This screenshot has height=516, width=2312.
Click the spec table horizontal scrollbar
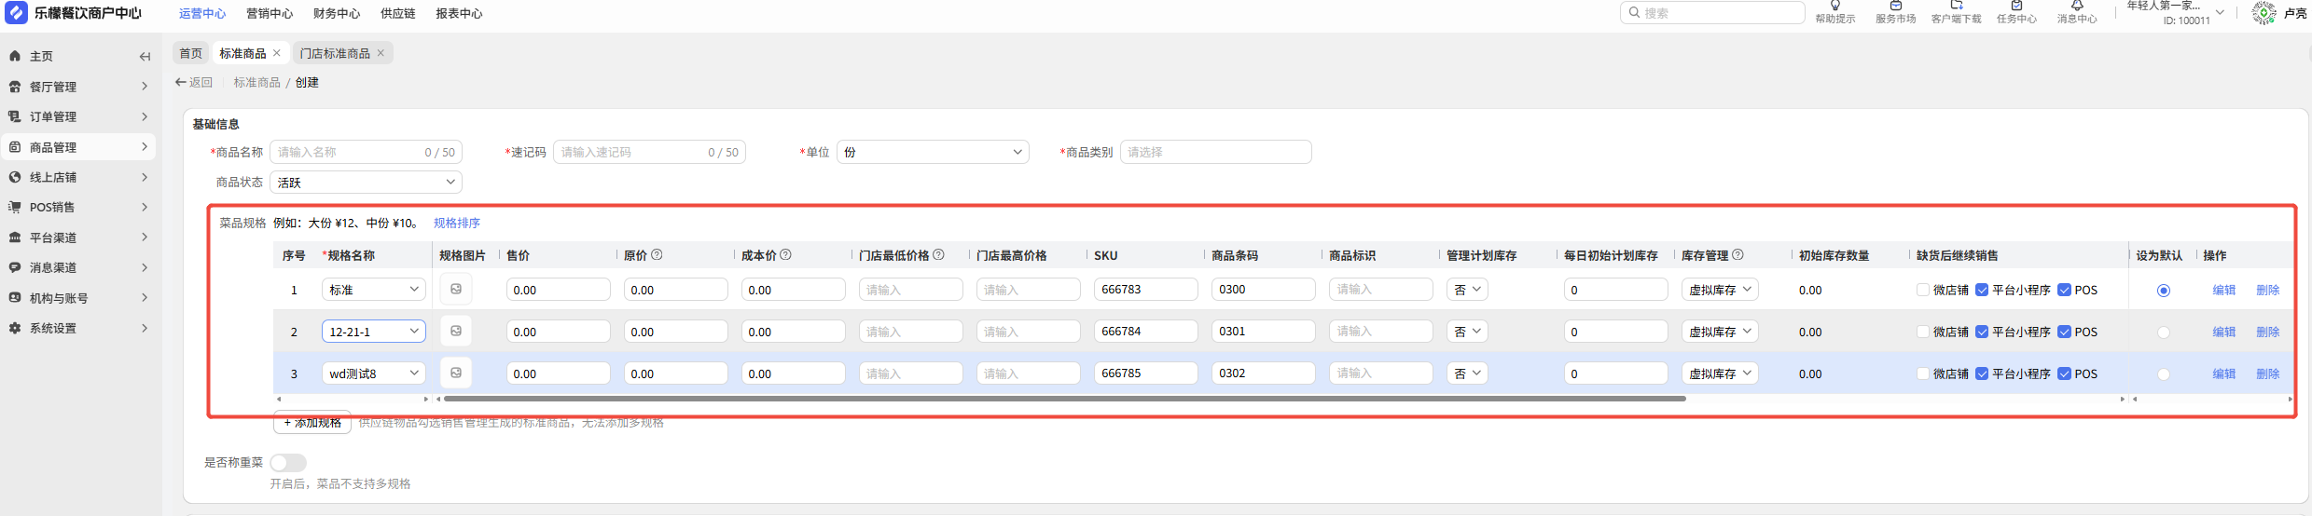1064,399
